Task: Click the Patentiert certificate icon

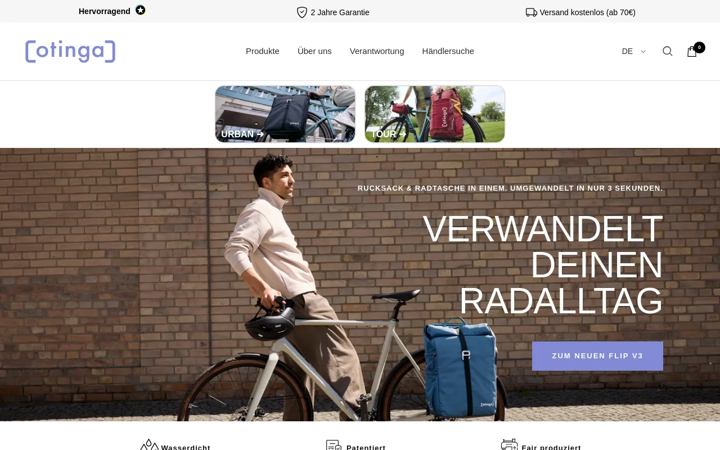Action: tap(334, 445)
